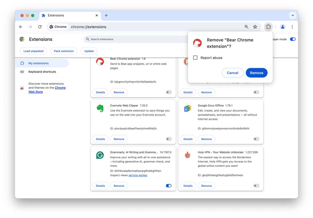Viewport: 313px width, 218px height.
Task: Remove the Bear Chrome extension from its card
Action: point(119,92)
